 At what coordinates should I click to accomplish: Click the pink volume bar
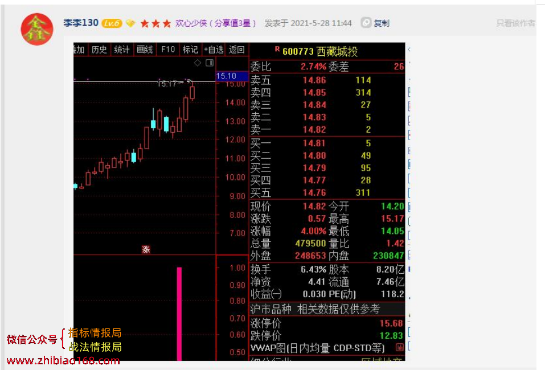click(x=179, y=314)
